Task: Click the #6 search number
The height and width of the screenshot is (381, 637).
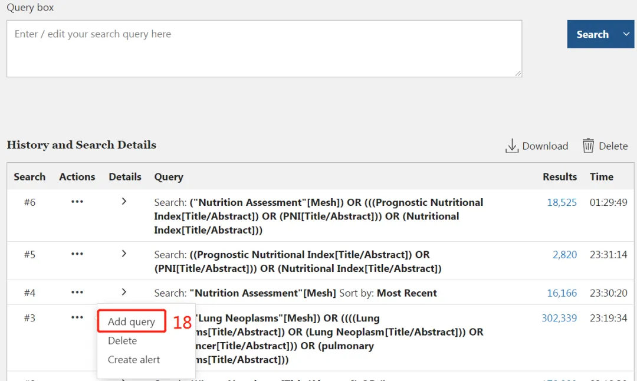Action: [x=29, y=202]
